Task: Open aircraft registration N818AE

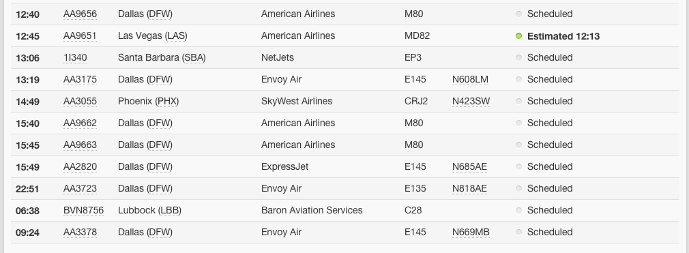Action: 469,188
